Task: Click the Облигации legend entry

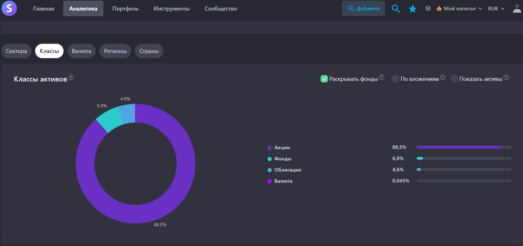Action: (288, 170)
